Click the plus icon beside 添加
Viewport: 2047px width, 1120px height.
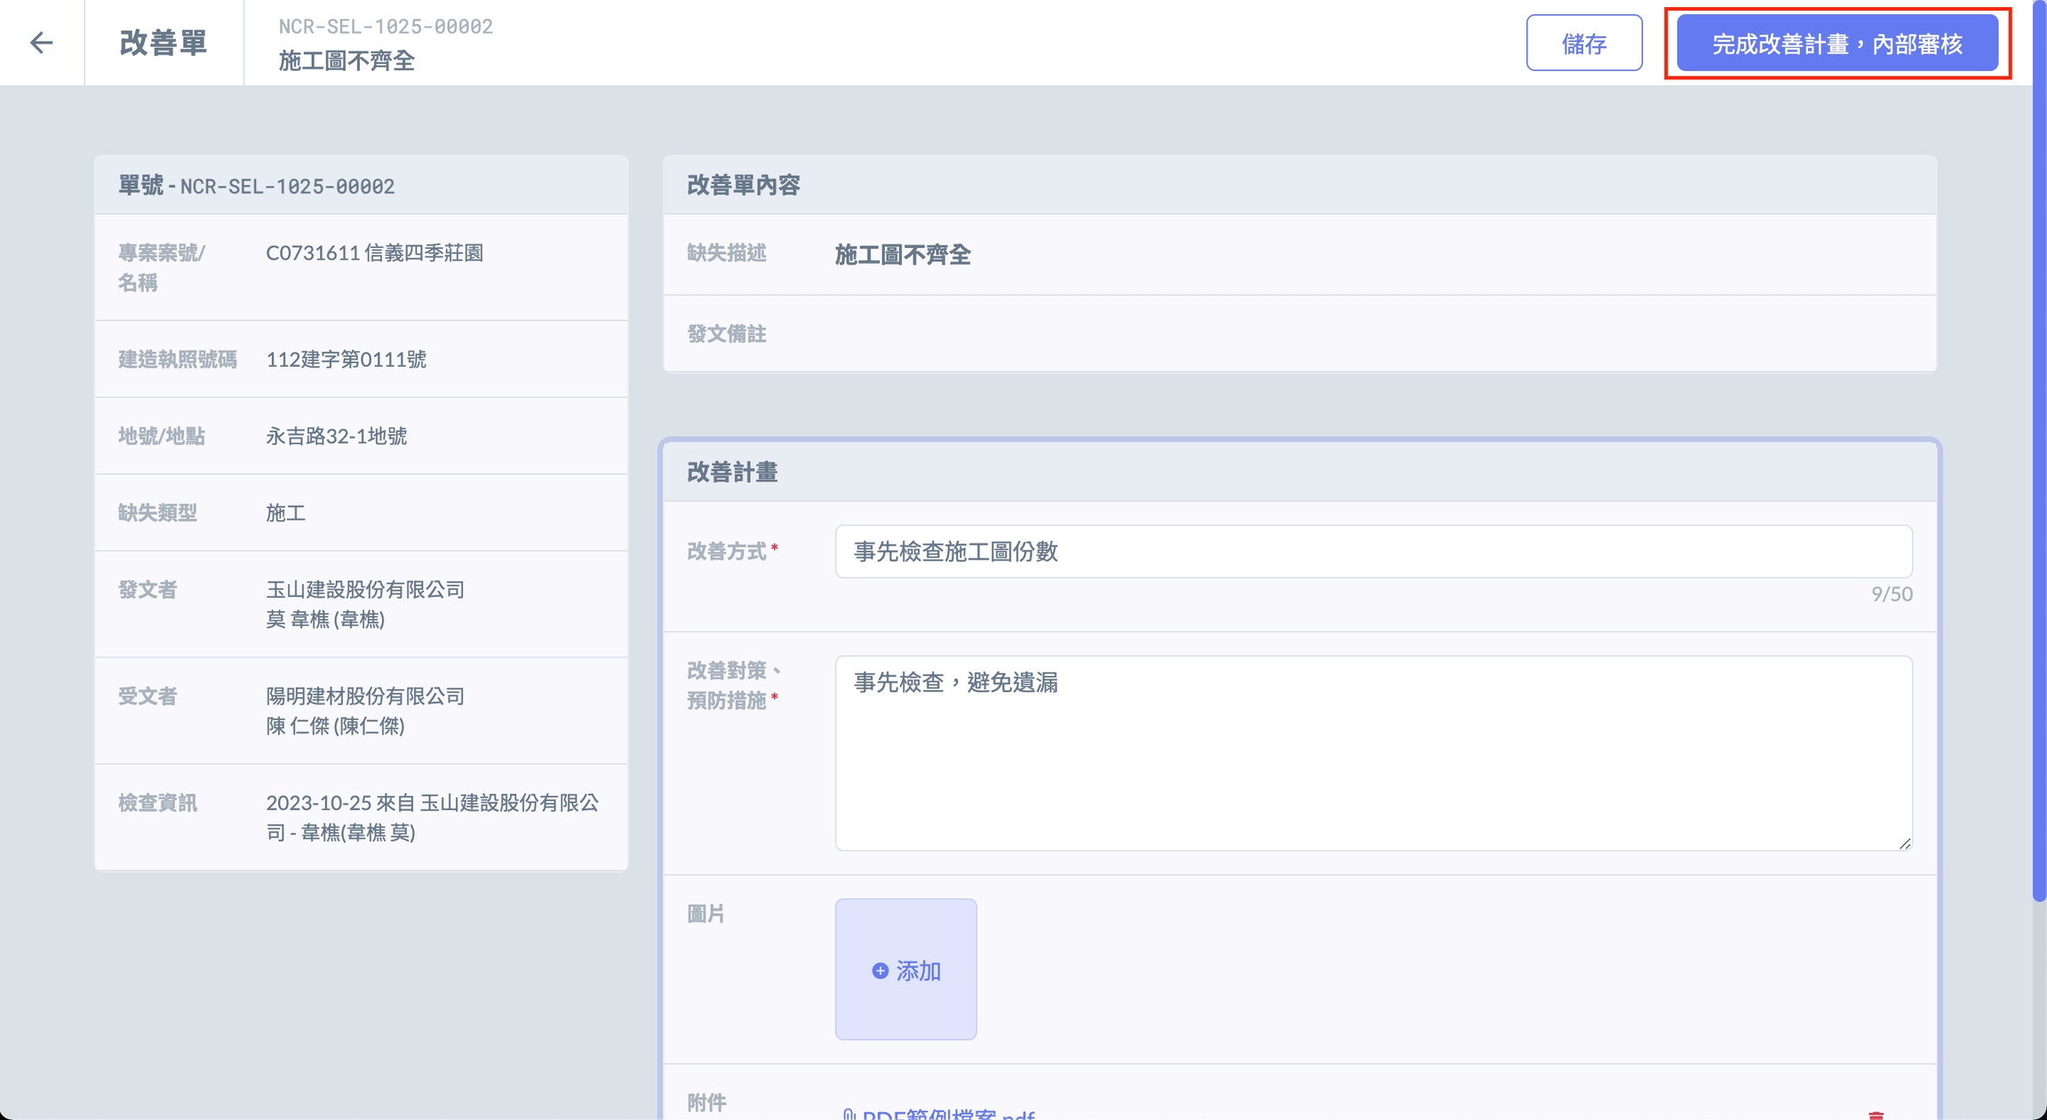(x=880, y=971)
